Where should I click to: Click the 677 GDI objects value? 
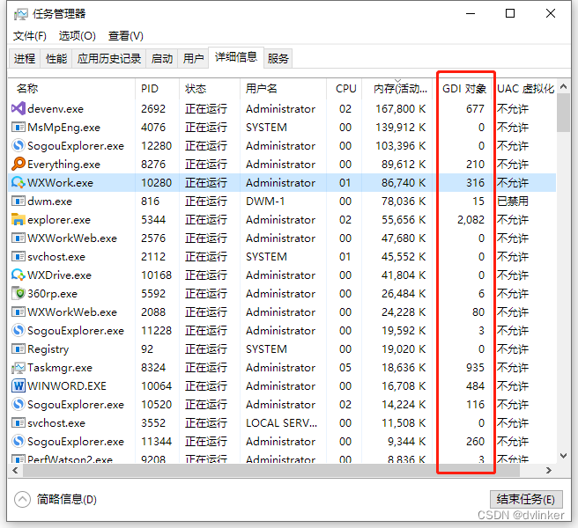click(x=475, y=109)
